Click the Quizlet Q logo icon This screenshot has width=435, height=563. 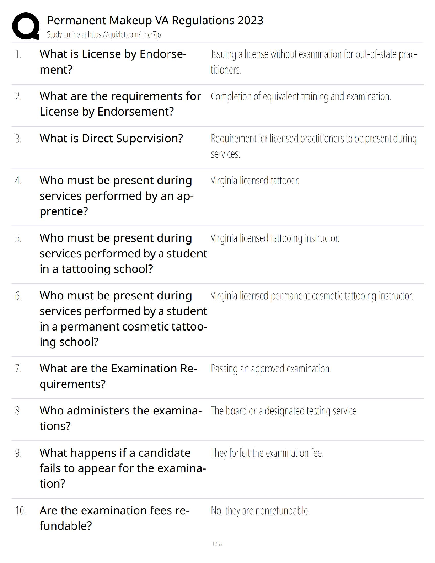(26, 26)
